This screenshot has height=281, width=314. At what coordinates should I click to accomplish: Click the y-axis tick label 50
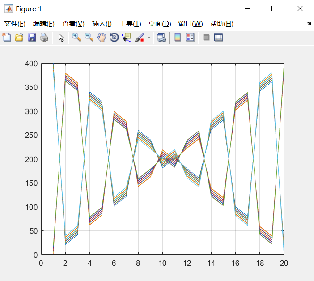point(34,231)
